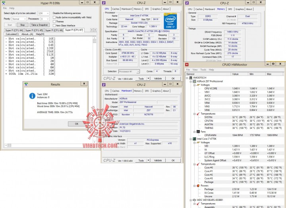Close the Results dialog with X
The width and height of the screenshot is (286, 208).
(x=84, y=84)
